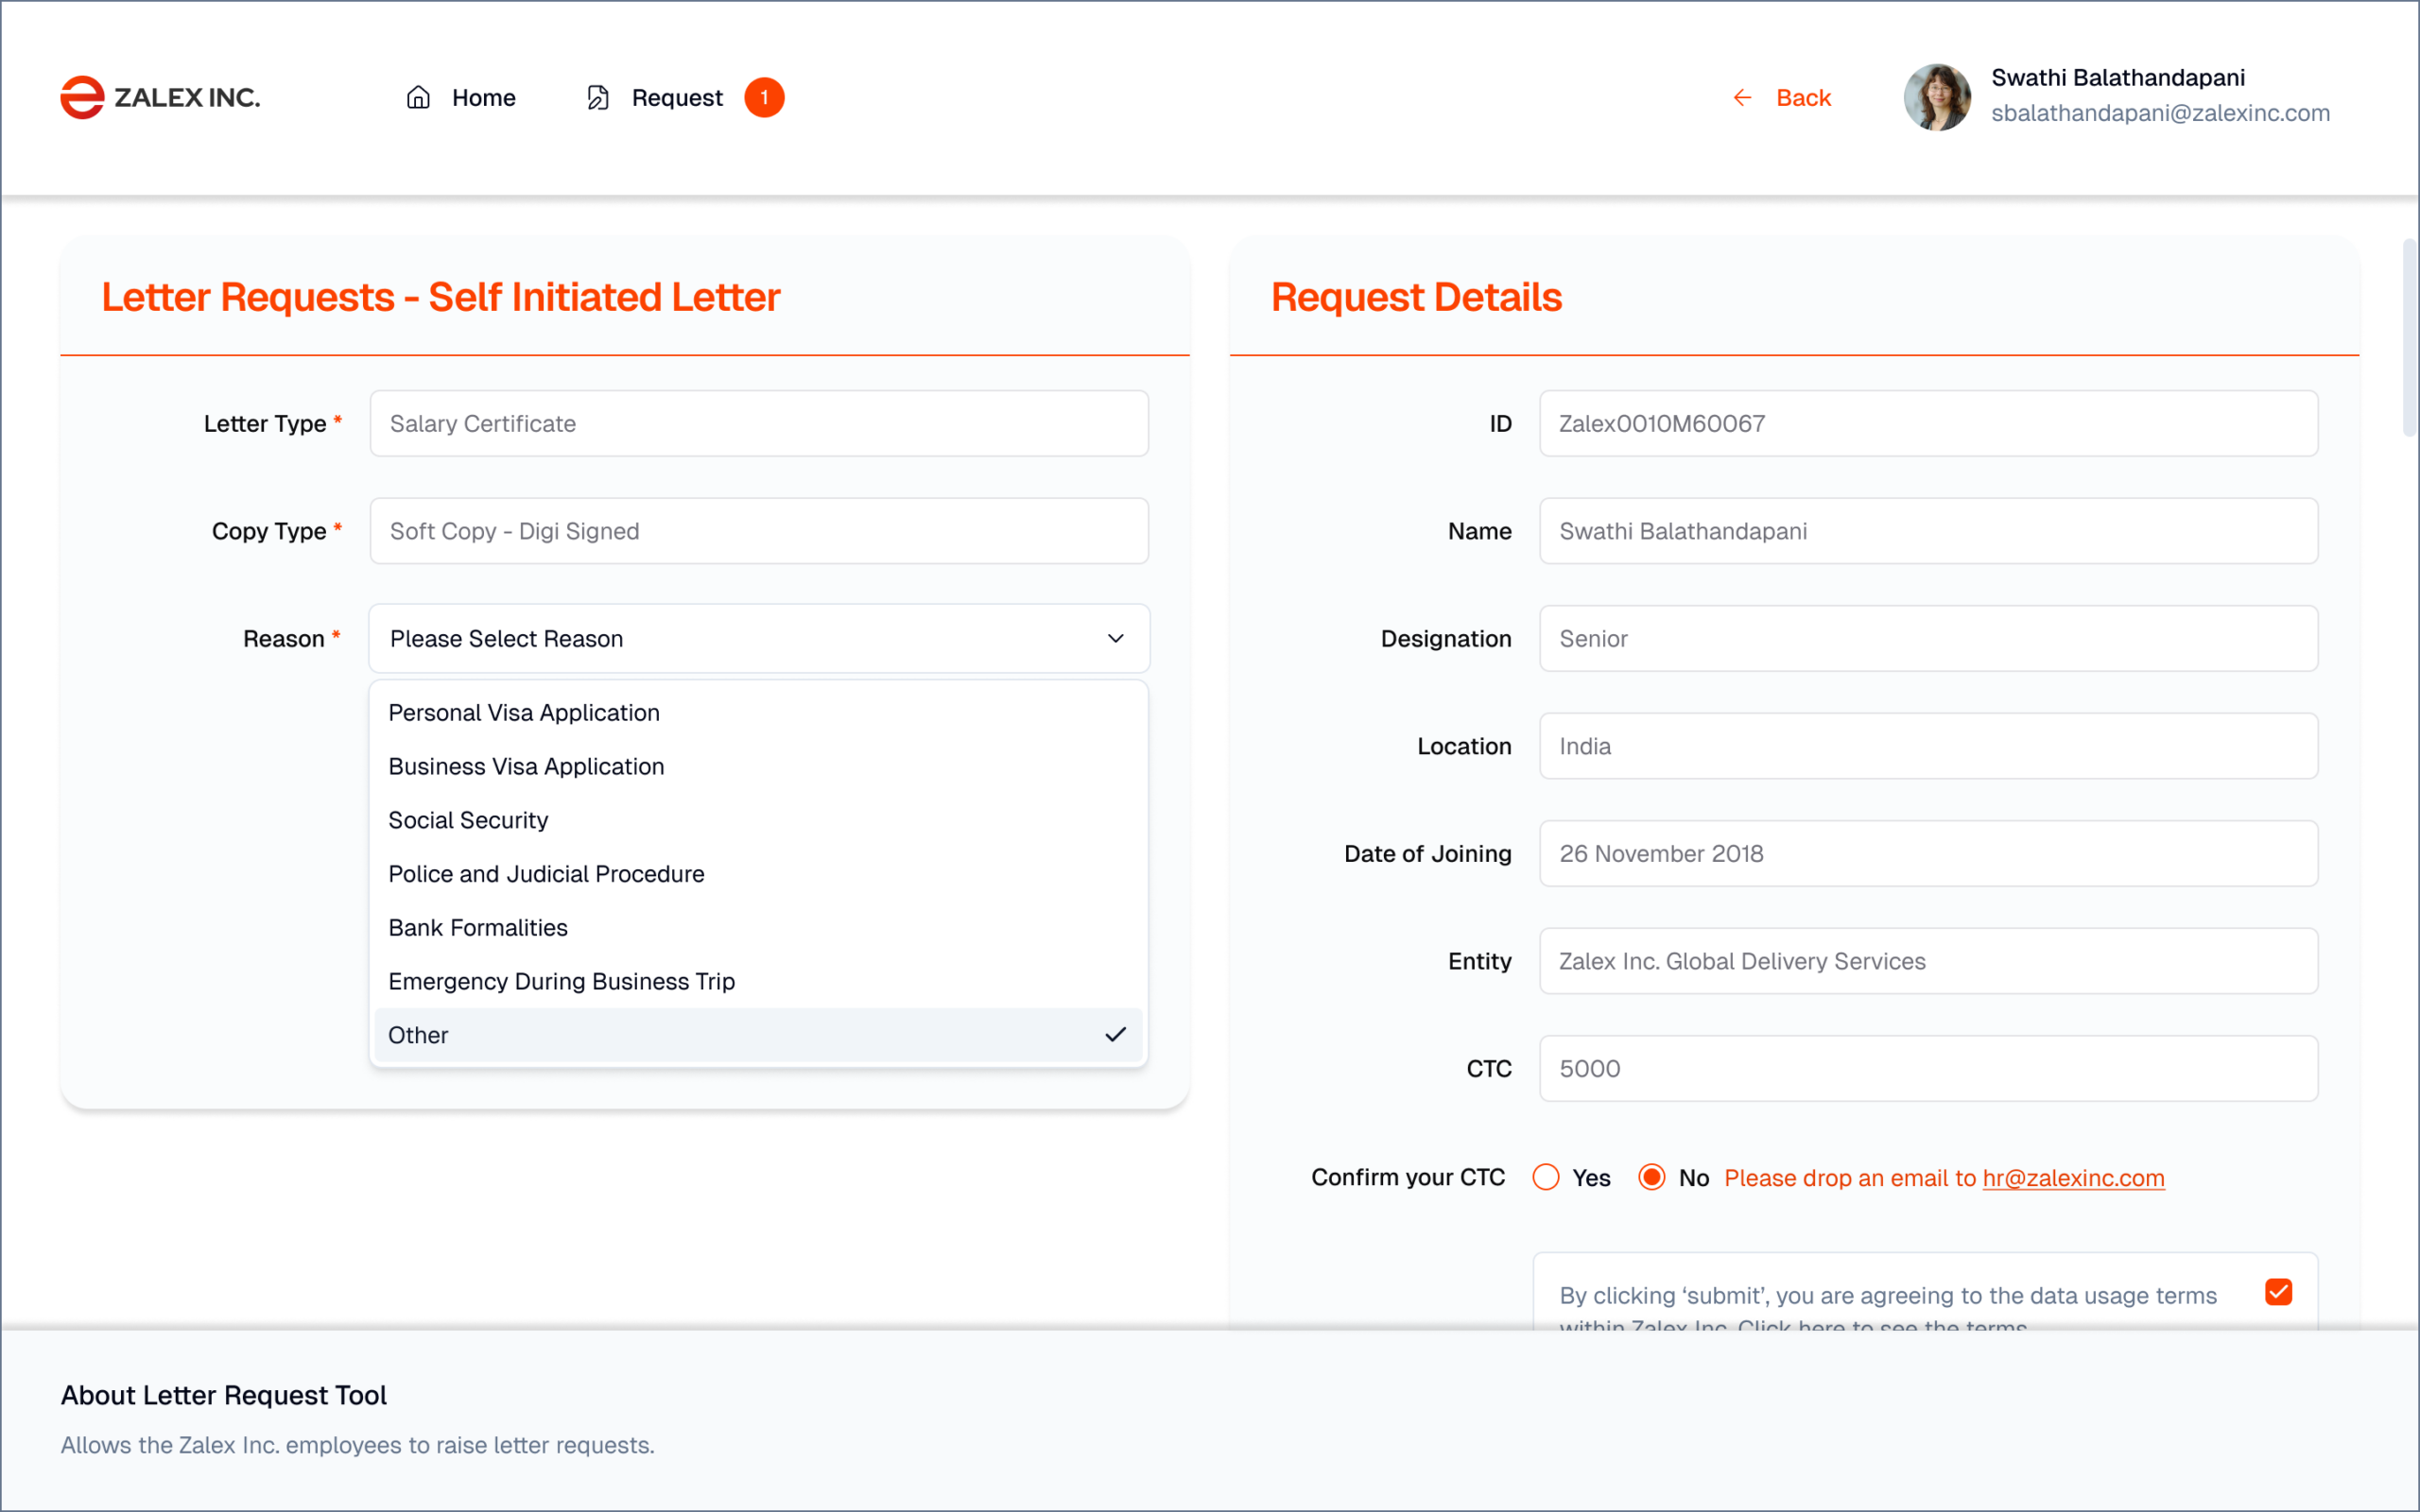Click the Copy Type field Soft Copy
This screenshot has height=1512, width=2420.
tap(759, 531)
